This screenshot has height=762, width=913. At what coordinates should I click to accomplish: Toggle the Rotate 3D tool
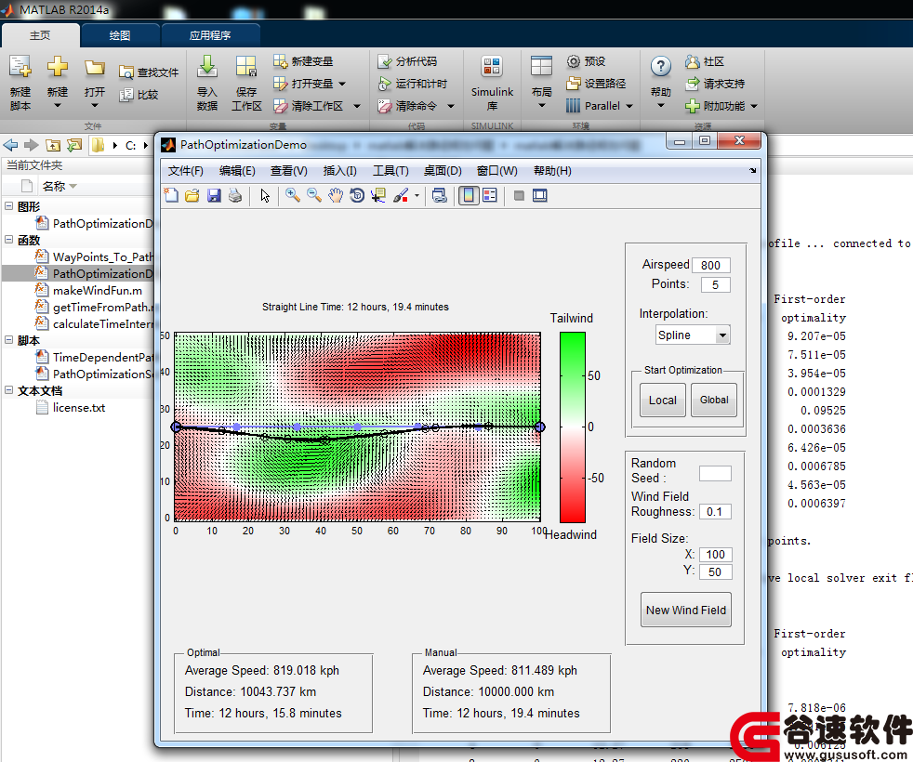point(357,195)
